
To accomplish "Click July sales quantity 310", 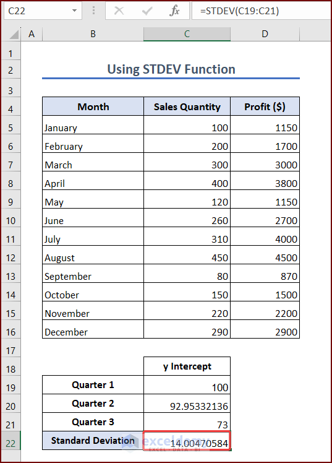I will [187, 236].
